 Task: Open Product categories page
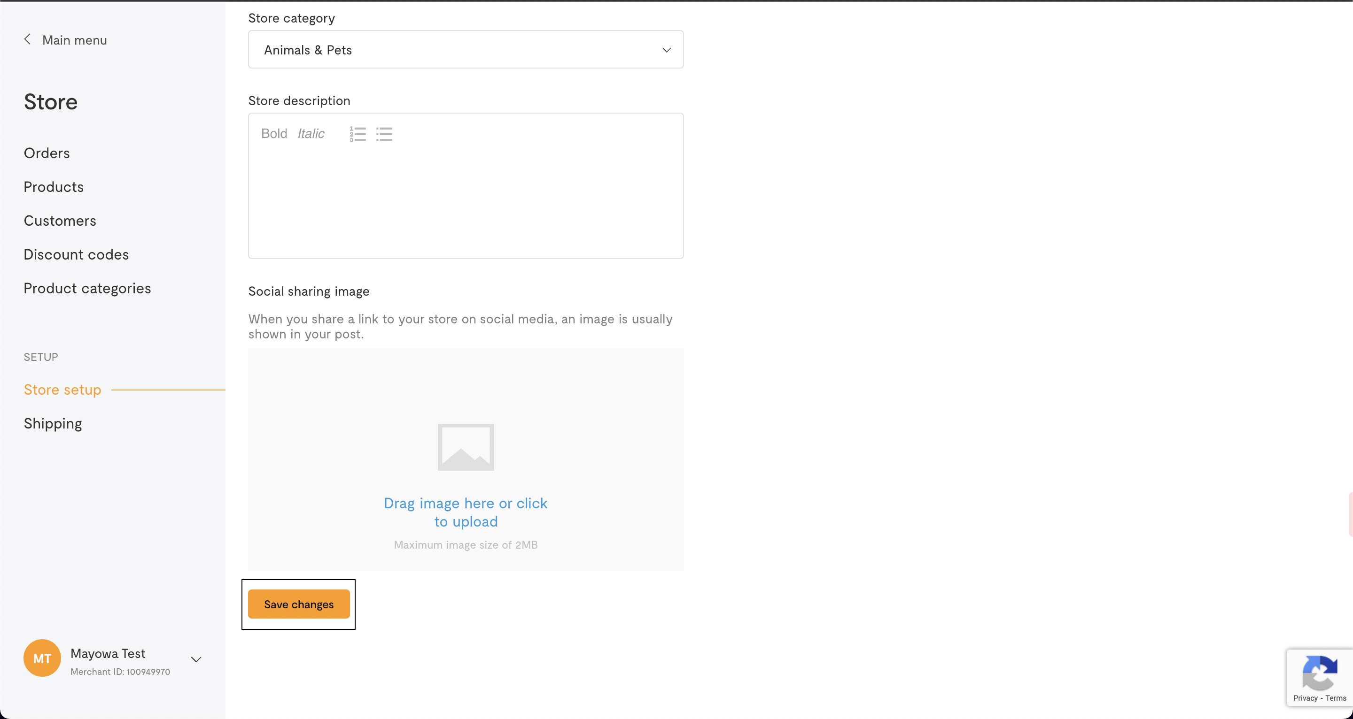(87, 289)
